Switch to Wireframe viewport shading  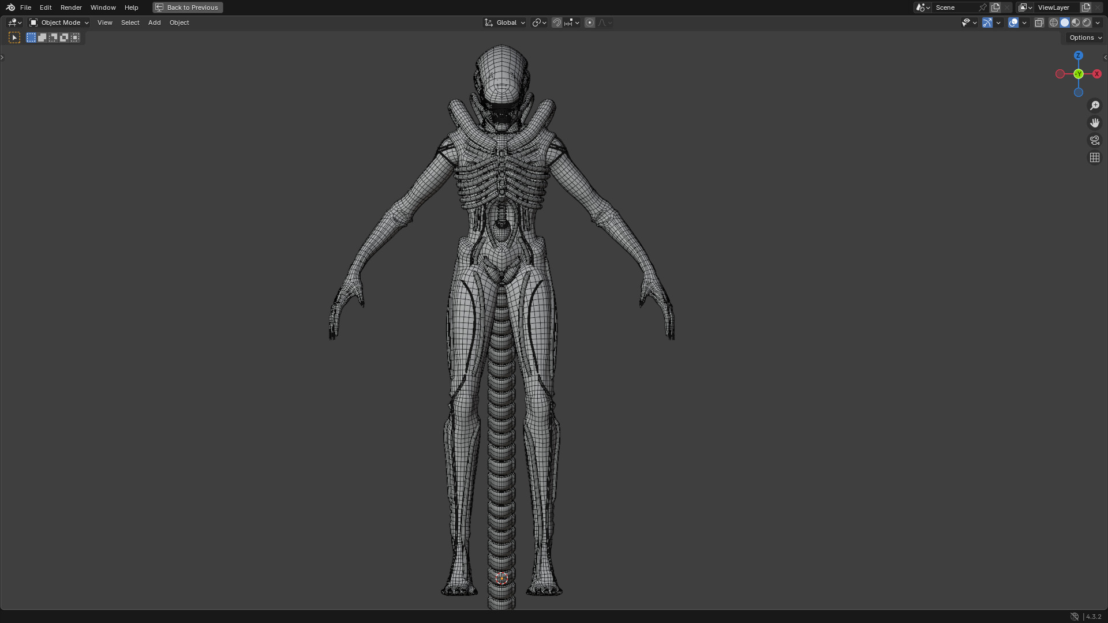[x=1054, y=22]
